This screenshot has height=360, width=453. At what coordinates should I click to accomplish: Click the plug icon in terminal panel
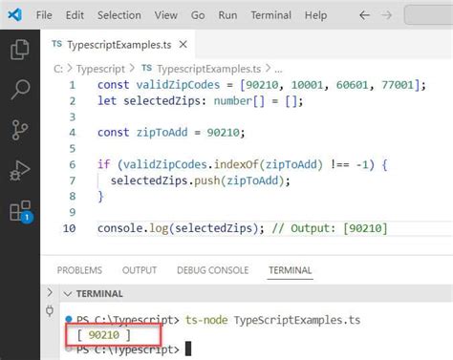pos(50,310)
